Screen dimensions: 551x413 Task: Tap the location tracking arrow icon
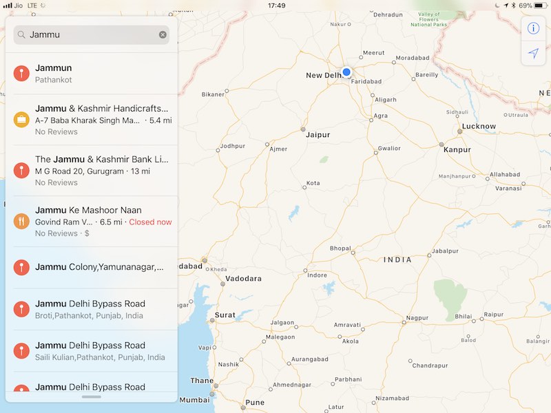[x=533, y=53]
